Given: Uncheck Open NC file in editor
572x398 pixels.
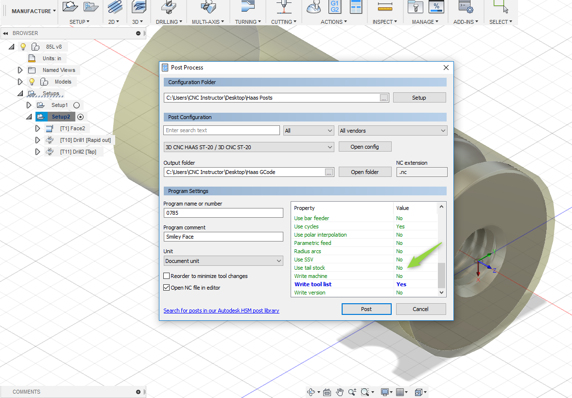Looking at the screenshot, I should 167,288.
